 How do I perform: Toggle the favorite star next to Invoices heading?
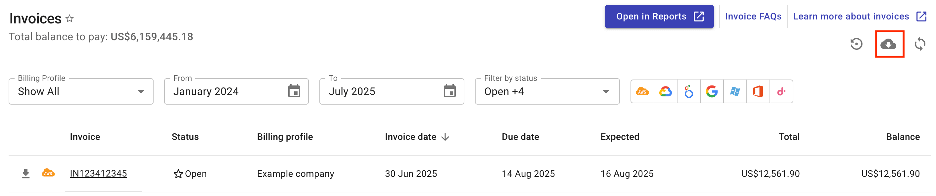click(x=70, y=18)
